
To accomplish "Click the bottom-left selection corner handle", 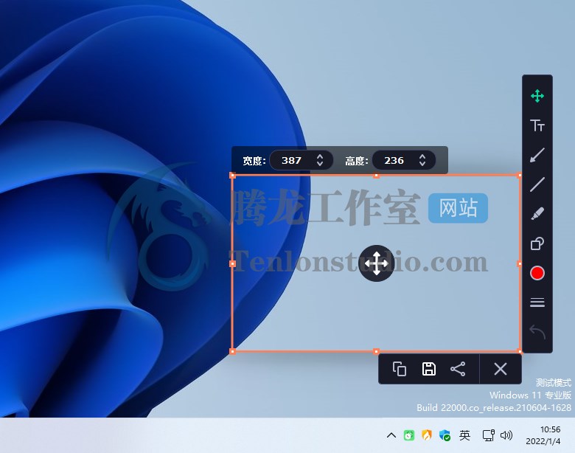I will click(x=232, y=352).
